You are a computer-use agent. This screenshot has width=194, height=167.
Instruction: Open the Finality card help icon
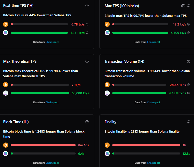189,122
